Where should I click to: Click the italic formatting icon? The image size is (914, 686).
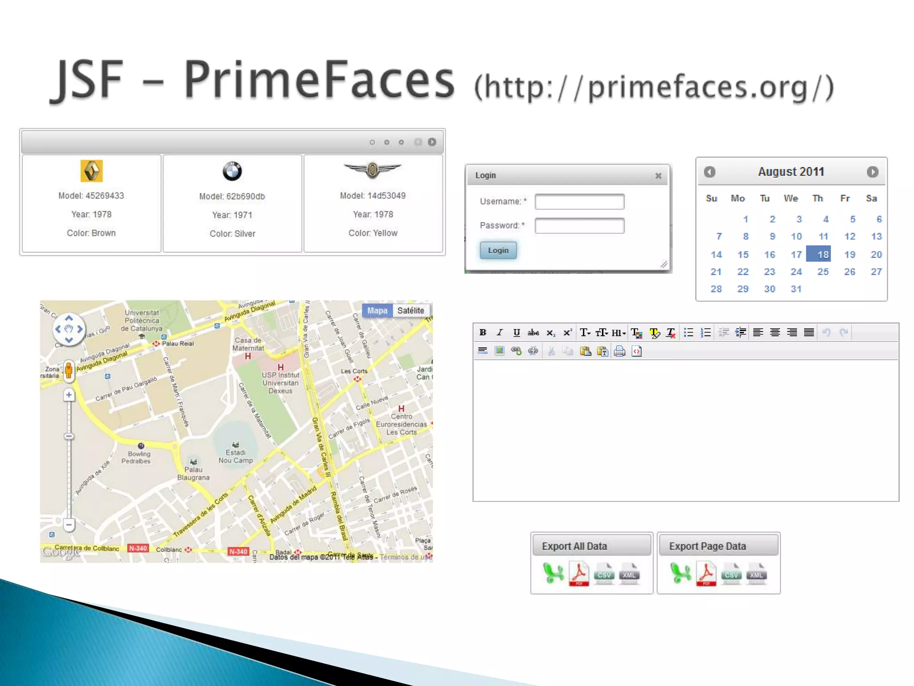point(500,332)
